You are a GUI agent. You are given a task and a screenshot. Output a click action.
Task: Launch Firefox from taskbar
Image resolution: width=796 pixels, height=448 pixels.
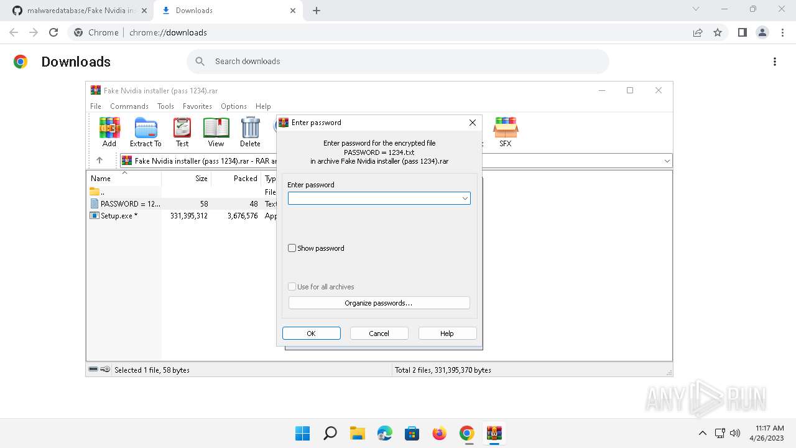[x=440, y=433]
